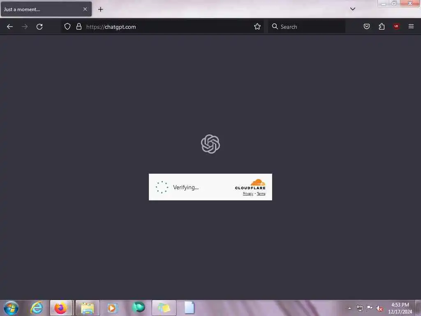Open uBlock Origin extension popup
This screenshot has height=316, width=421.
(x=396, y=26)
